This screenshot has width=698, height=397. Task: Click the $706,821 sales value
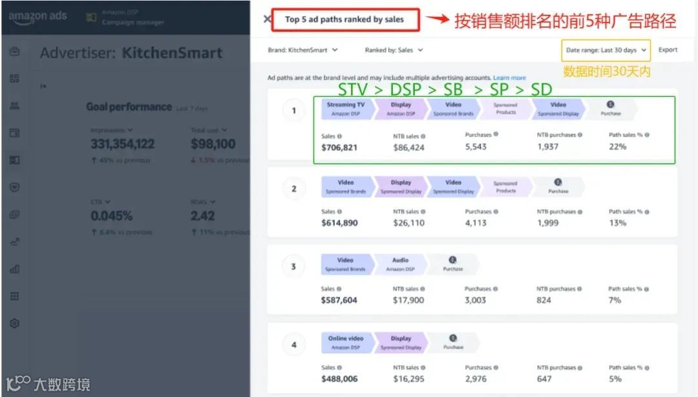339,147
